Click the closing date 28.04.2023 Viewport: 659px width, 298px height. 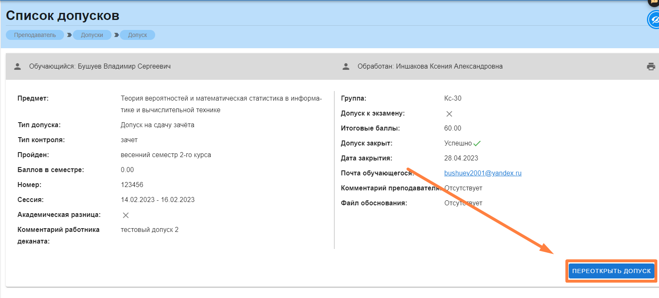461,158
